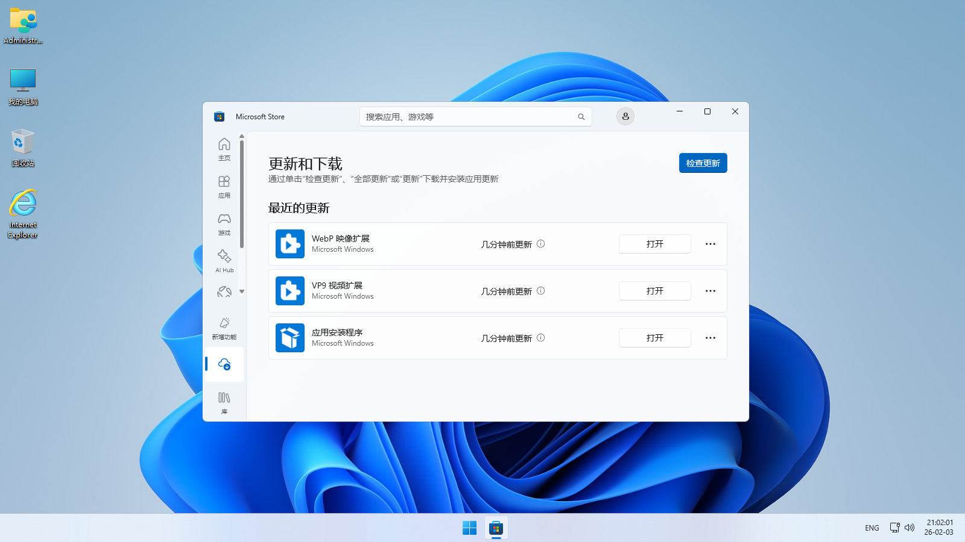Click the 应用安装程序 app icon
Screen dimensions: 965x542
[x=290, y=338]
